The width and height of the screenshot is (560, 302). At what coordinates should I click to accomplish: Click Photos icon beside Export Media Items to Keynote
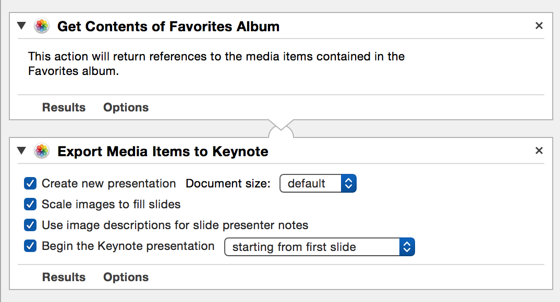[42, 151]
